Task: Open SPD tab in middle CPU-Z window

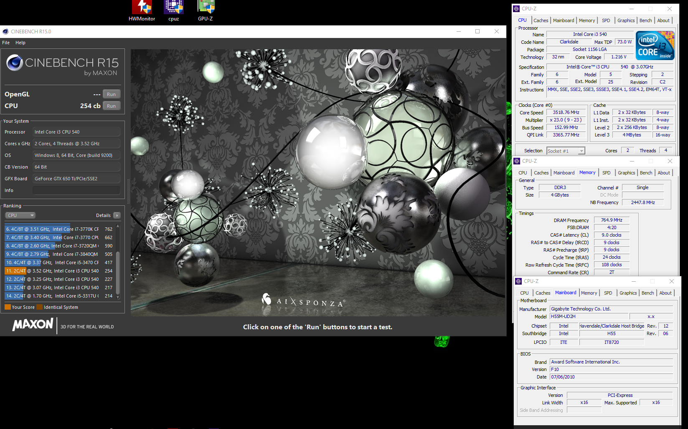Action: click(607, 173)
